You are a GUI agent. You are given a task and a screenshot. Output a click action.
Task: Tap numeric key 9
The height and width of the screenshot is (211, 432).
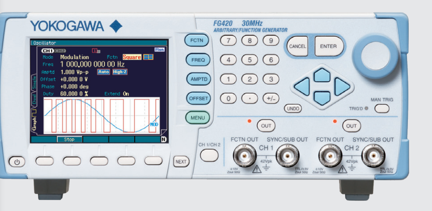click(271, 41)
